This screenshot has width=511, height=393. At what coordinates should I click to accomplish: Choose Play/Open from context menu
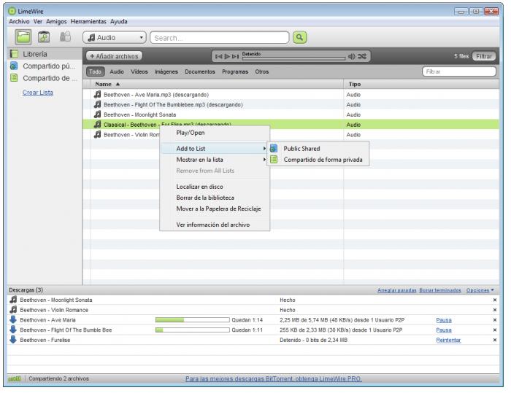point(191,133)
